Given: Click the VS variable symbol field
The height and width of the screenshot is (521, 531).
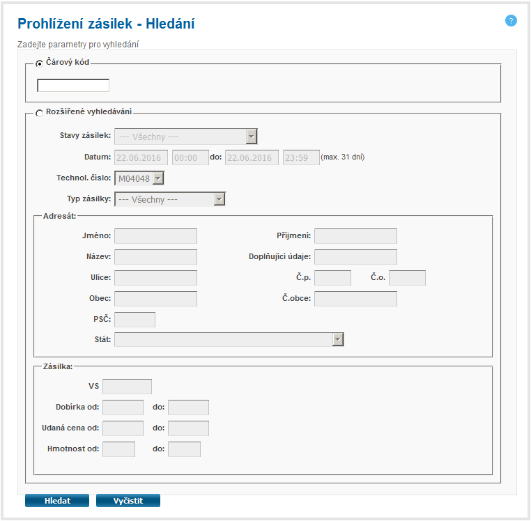Looking at the screenshot, I should pyautogui.click(x=127, y=387).
